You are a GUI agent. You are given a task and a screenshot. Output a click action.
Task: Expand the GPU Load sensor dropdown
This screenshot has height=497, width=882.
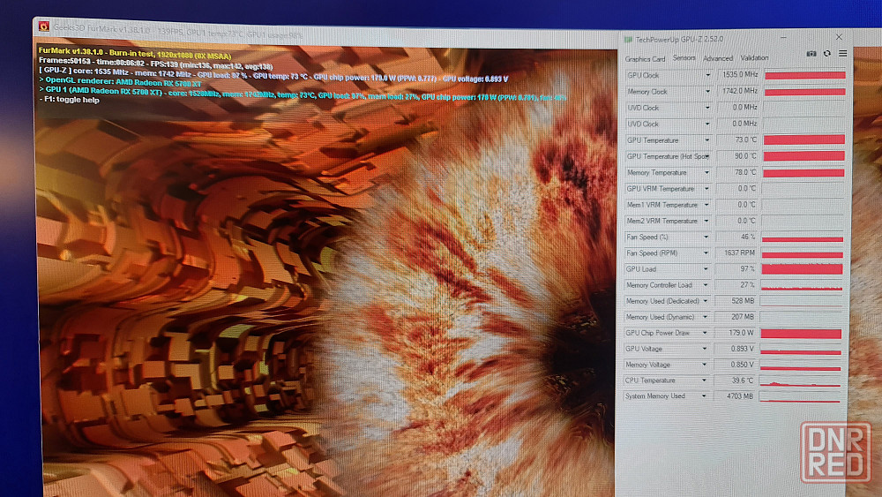(x=707, y=269)
